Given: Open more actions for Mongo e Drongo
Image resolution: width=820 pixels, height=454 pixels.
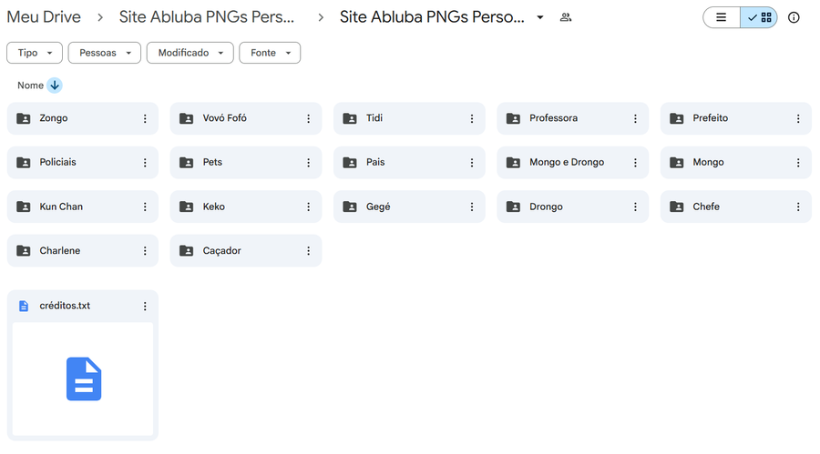Looking at the screenshot, I should click(x=635, y=163).
